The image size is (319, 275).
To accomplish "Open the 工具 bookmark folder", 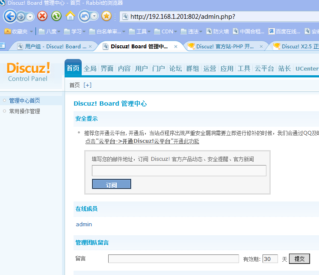I will (x=139, y=31).
